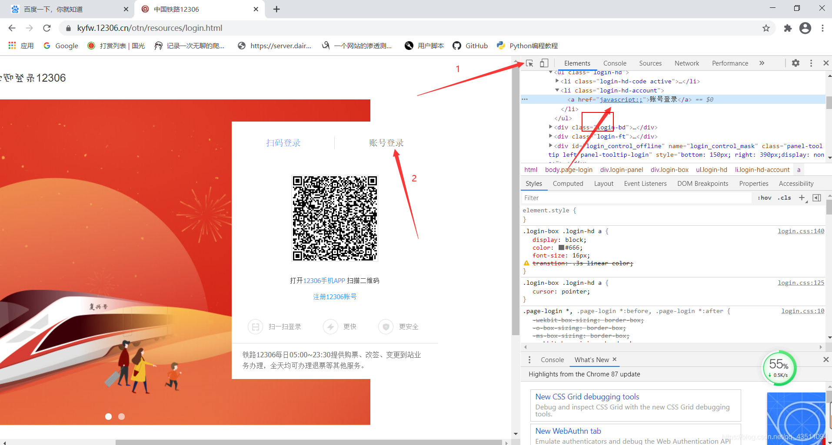The width and height of the screenshot is (832, 445).
Task: Expand the div login-ft node
Action: coord(551,136)
